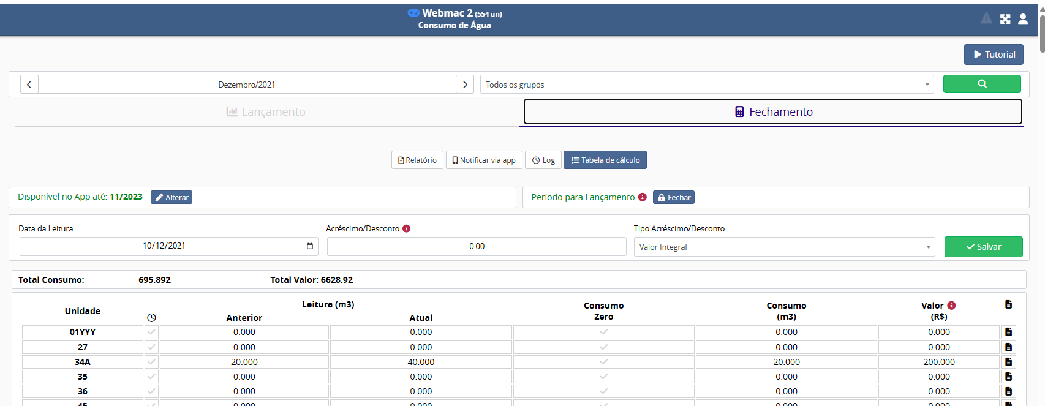
Task: Toggle Consumo Zero check for unit 01YYY
Action: click(x=604, y=332)
